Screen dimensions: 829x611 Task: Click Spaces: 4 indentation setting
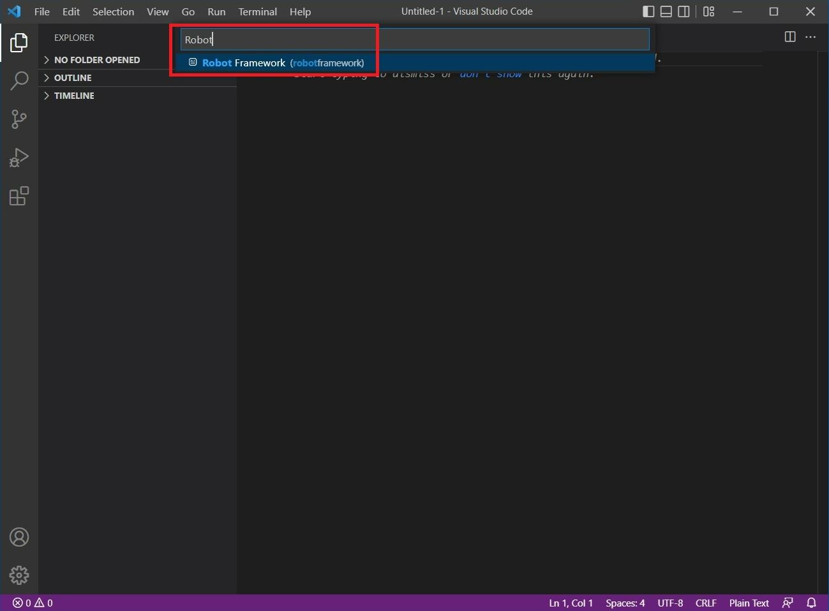[x=625, y=603]
